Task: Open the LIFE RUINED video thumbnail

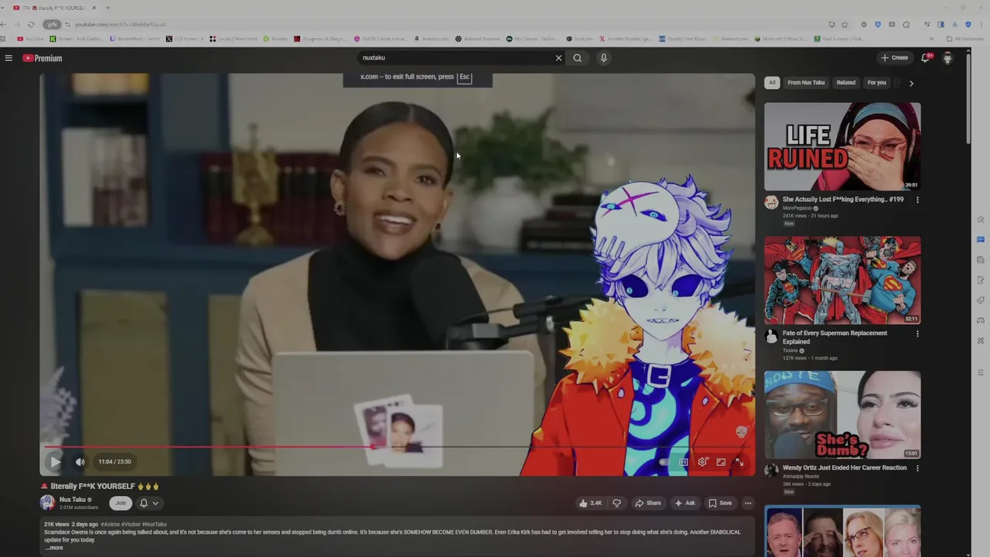Action: coord(842,146)
